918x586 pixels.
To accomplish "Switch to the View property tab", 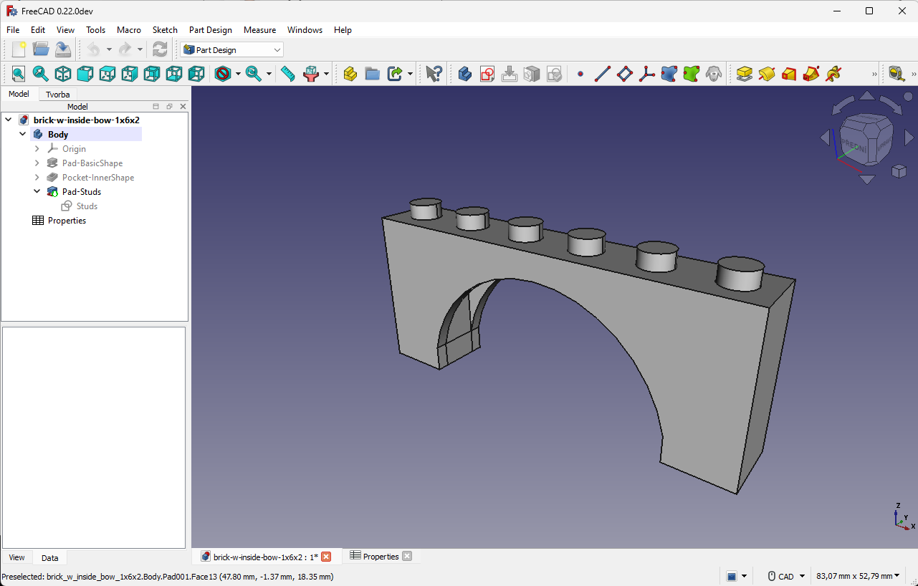I will click(16, 557).
